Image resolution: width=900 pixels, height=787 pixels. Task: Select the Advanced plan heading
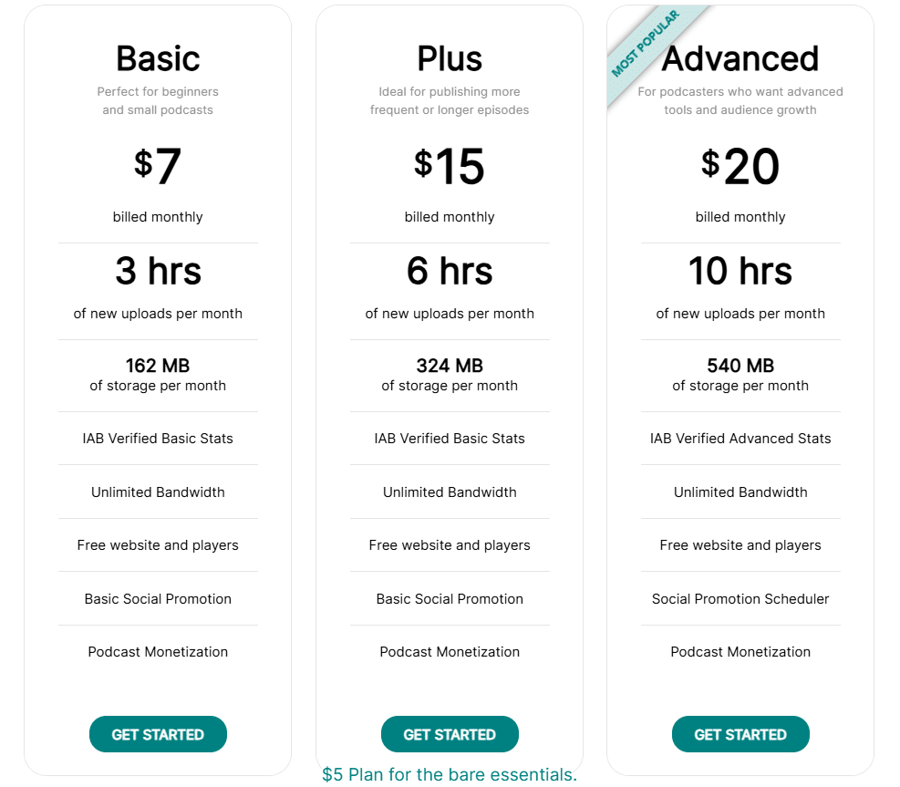tap(740, 58)
